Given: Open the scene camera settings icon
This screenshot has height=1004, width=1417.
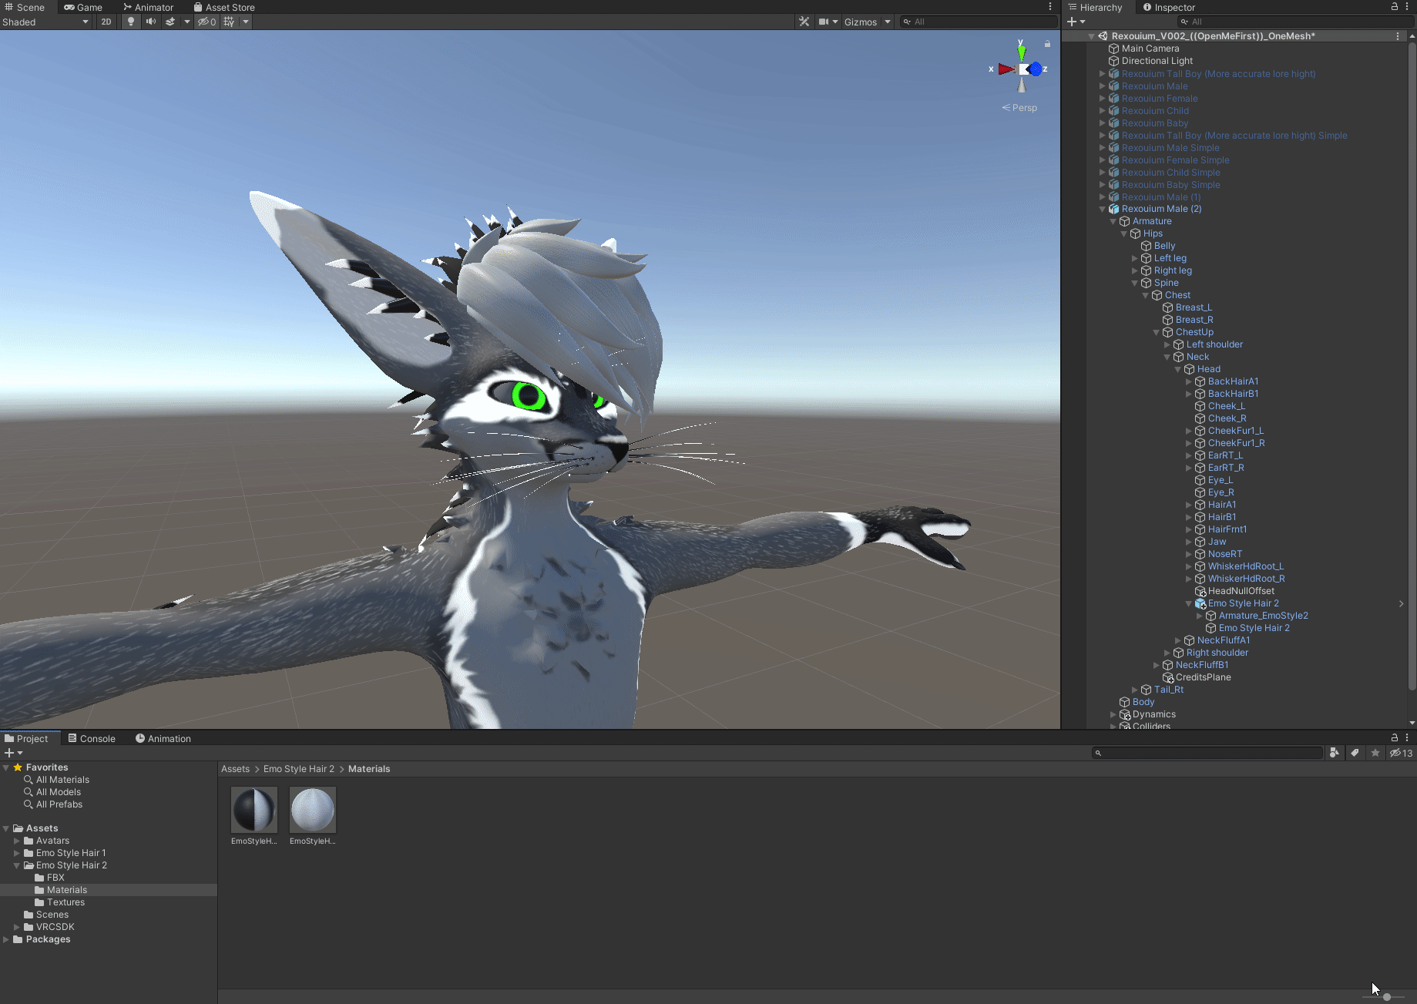Looking at the screenshot, I should tap(824, 22).
